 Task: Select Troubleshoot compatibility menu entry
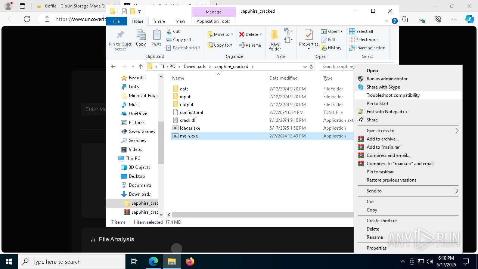tap(408, 95)
